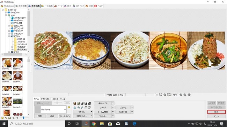Go to next photo with the right arrow
The height and width of the screenshot is (127, 227).
[x=17, y=118]
